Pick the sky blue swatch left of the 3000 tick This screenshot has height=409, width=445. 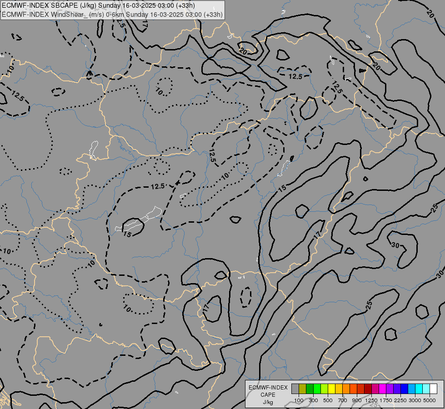click(x=411, y=389)
